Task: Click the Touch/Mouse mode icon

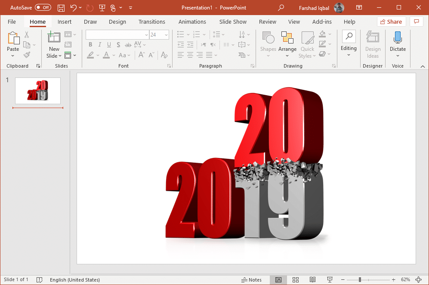Action: click(x=113, y=8)
